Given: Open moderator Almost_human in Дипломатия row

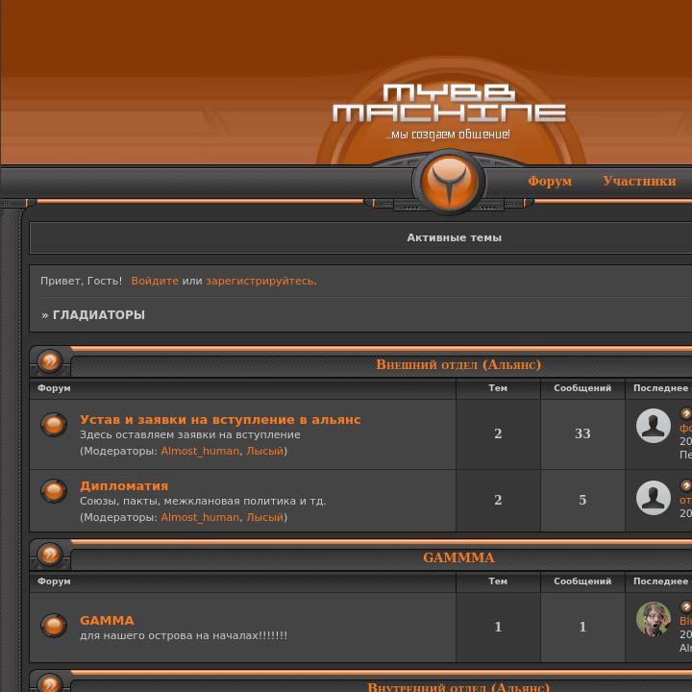Looking at the screenshot, I should click(x=200, y=517).
